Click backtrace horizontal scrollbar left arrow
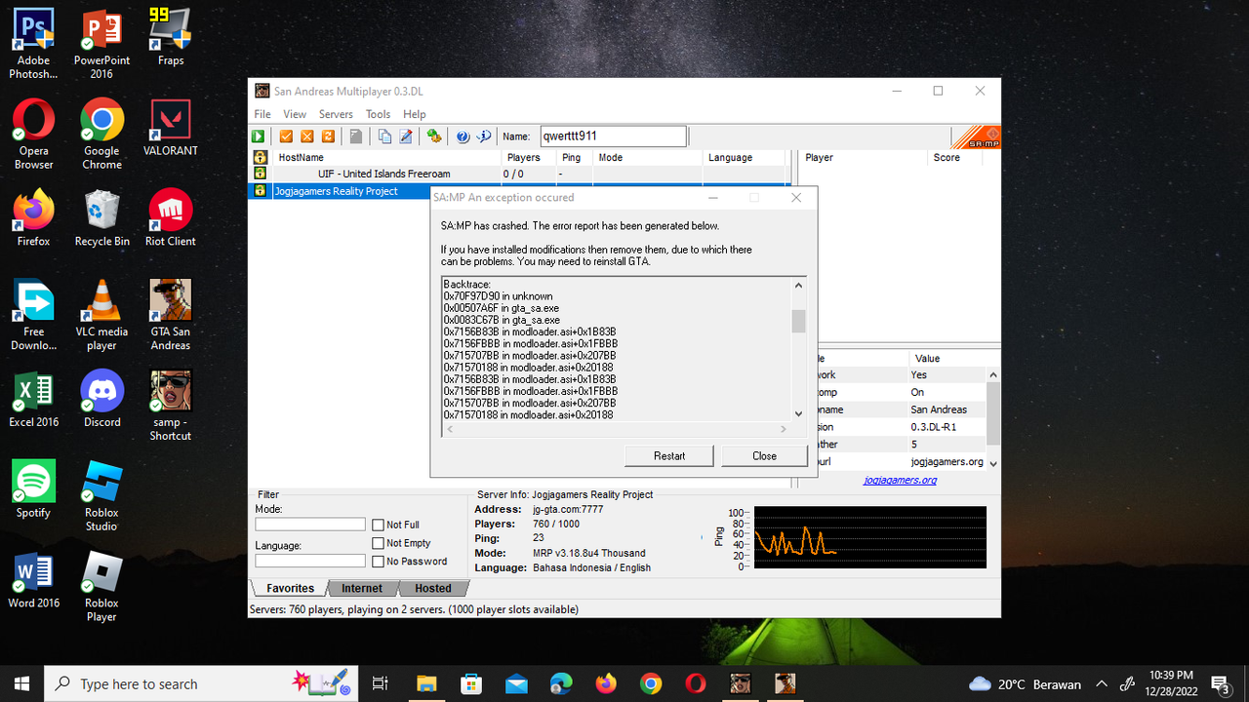 [x=450, y=429]
